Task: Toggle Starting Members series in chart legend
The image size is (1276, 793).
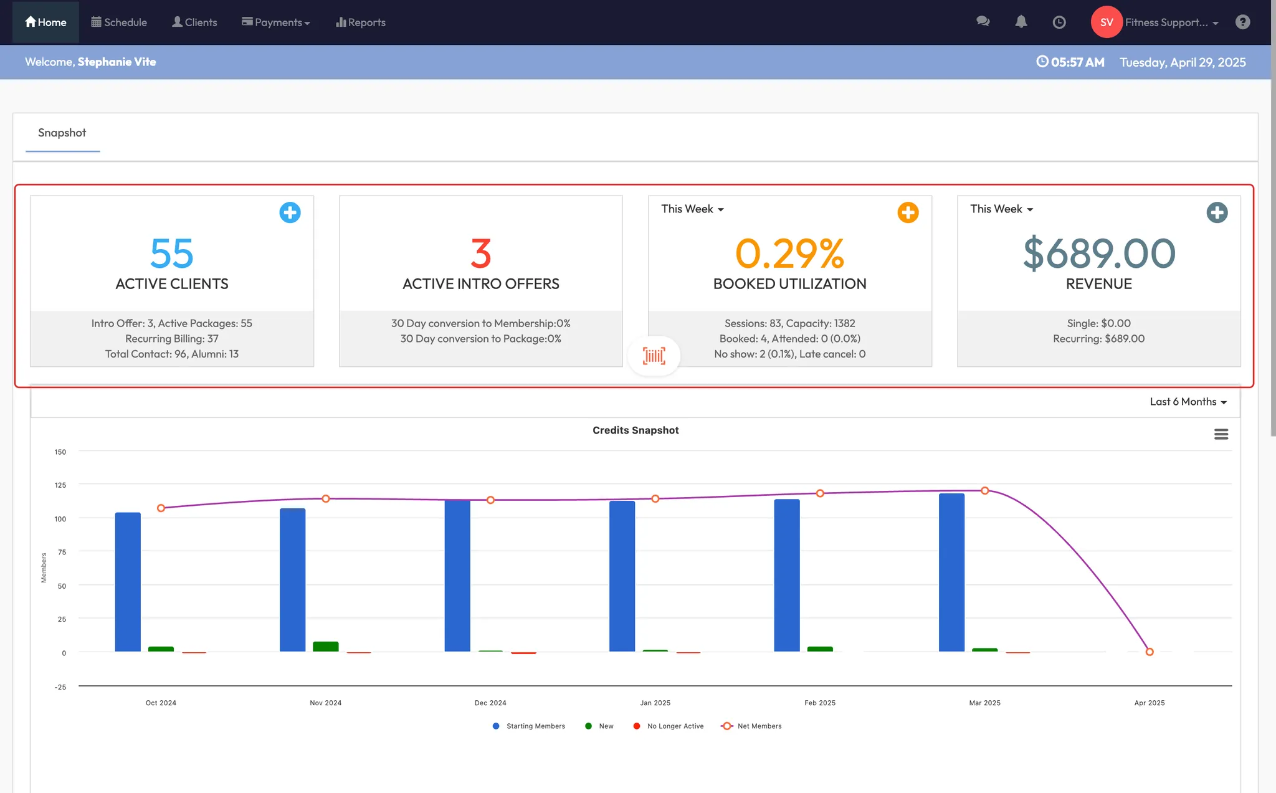Action: pos(535,726)
